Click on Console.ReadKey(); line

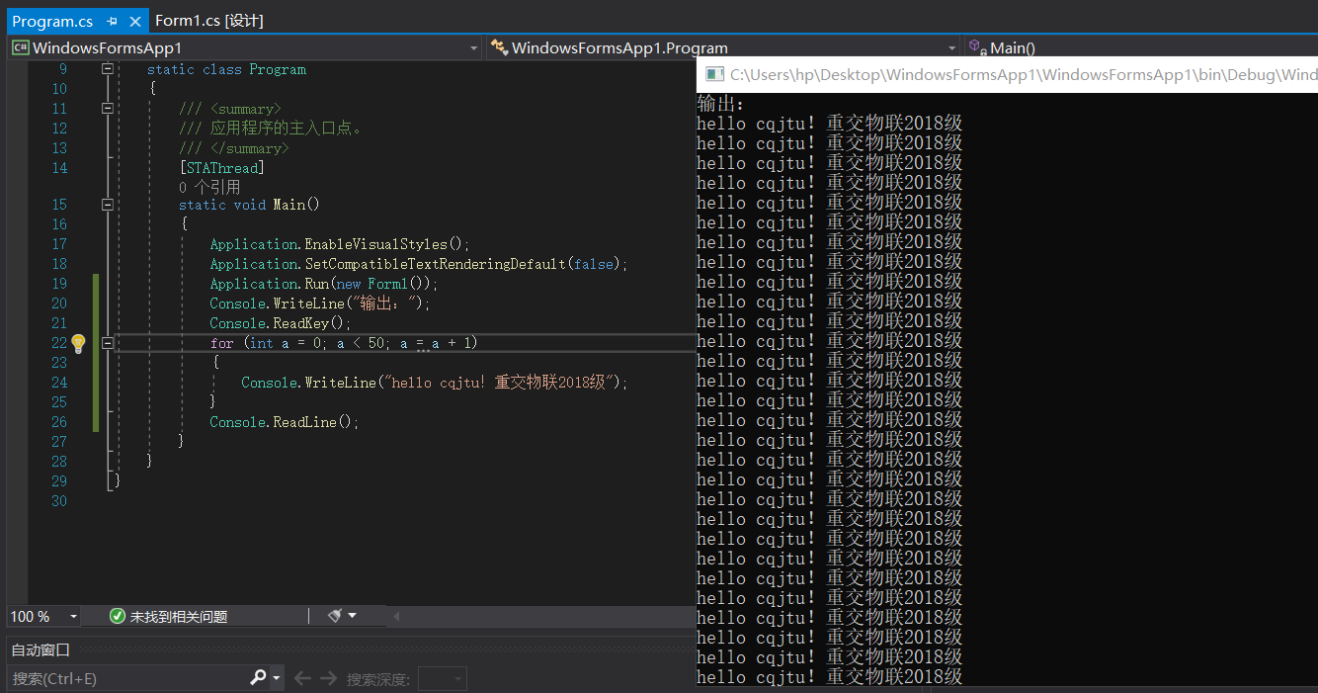point(281,323)
